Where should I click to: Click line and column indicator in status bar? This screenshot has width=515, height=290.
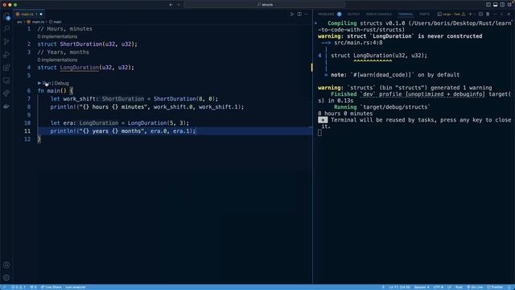tap(399, 287)
